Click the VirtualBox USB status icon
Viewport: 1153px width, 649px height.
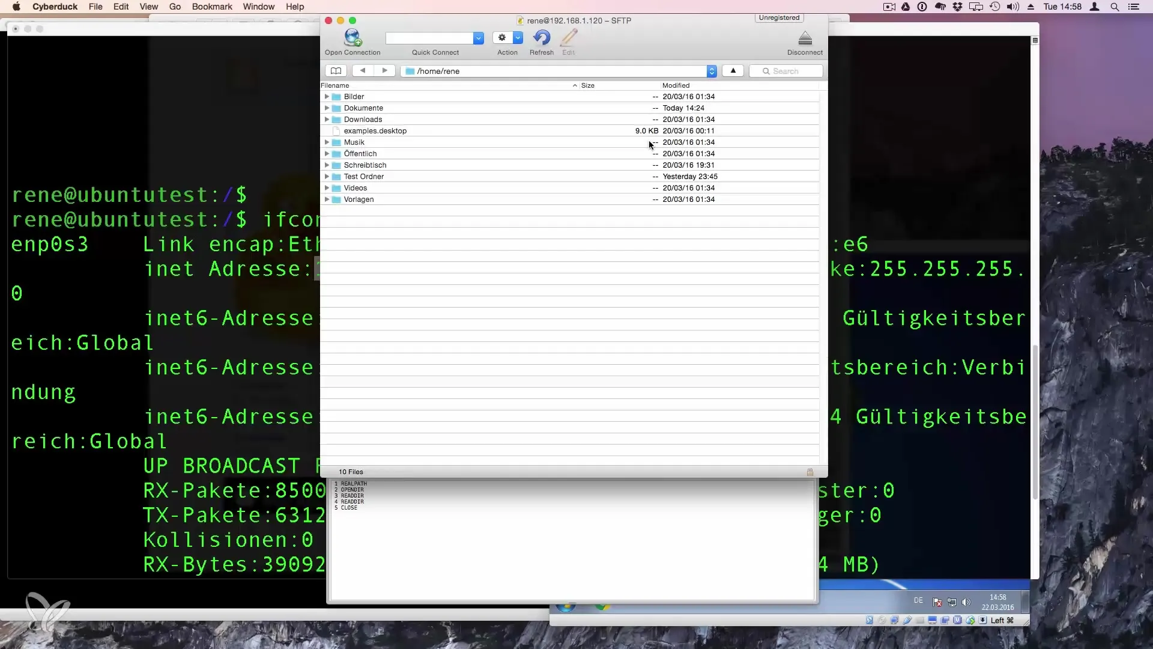[x=907, y=620]
